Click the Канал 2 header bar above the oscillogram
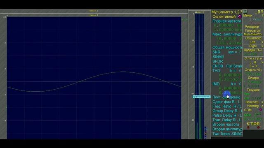 [x=94, y=15]
